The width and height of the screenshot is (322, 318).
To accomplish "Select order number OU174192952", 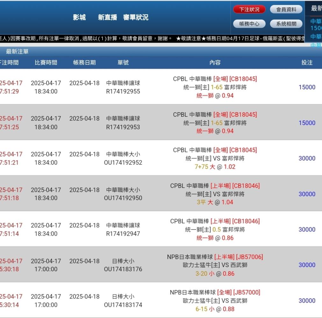I will (123, 162).
